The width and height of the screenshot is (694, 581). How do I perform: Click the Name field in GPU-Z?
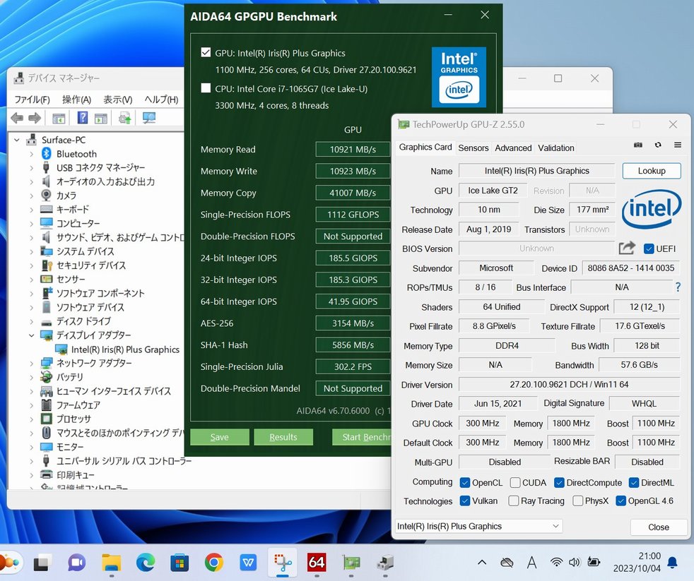tap(537, 171)
